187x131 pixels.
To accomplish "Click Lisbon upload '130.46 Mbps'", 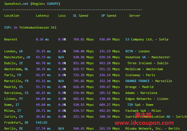I will click(x=110, y=99).
